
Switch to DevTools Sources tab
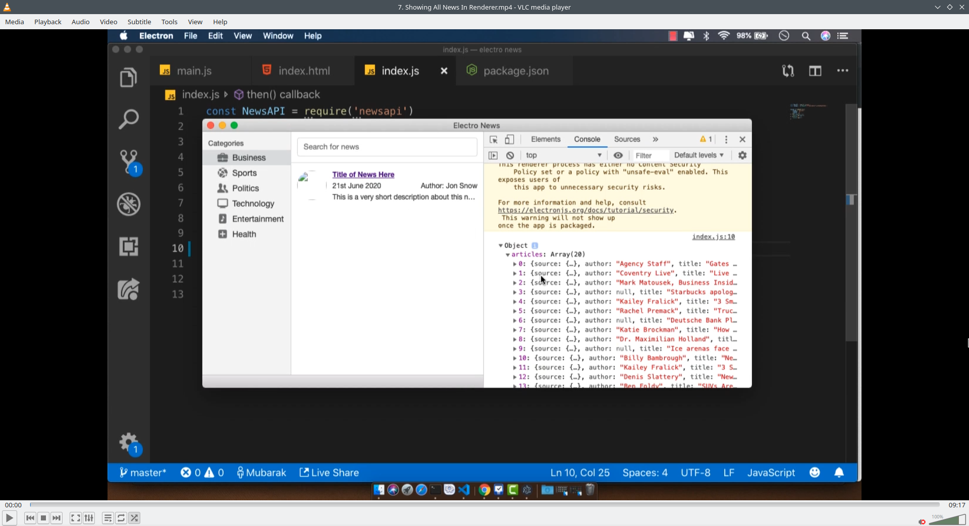tap(627, 139)
